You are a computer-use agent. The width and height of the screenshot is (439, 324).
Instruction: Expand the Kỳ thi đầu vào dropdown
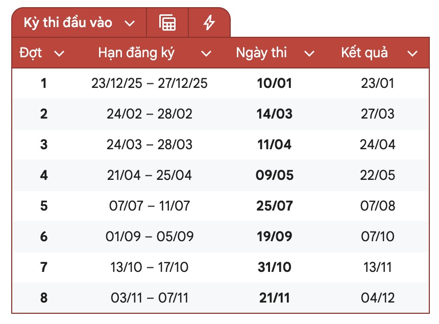(x=130, y=24)
